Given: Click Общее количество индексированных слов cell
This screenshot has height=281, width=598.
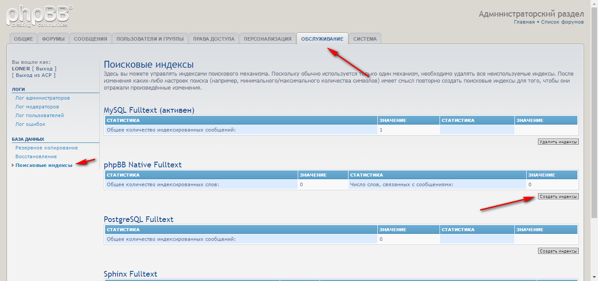Looking at the screenshot, I should [201, 184].
